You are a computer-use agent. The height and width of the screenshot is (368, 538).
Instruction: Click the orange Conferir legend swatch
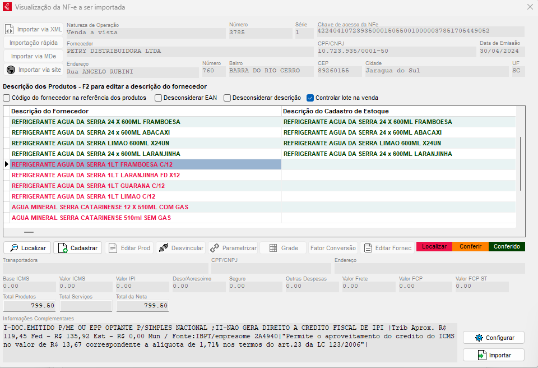[x=470, y=247]
